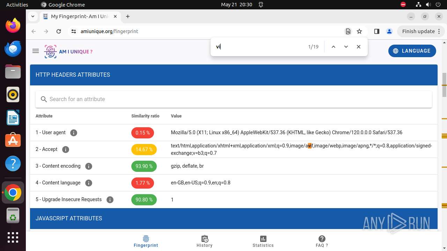Screen dimensions: 447x251
Task: Click Finish update button
Action: click(x=421, y=31)
